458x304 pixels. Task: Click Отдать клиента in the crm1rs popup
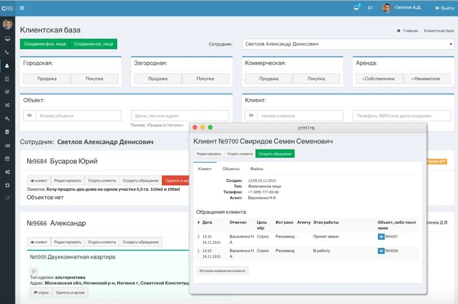point(240,154)
